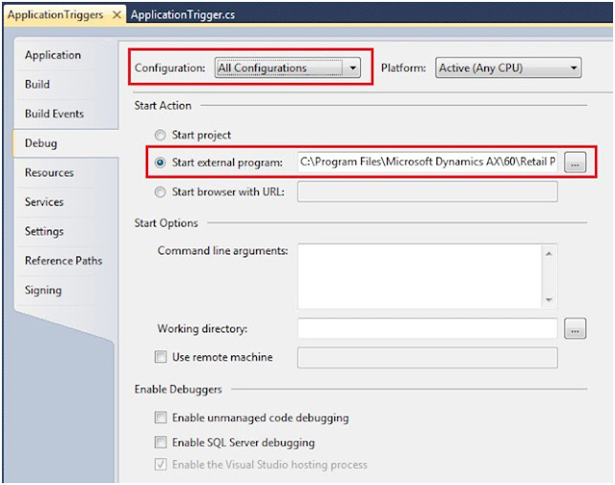Image resolution: width=615 pixels, height=485 pixels.
Task: Enable SQL Server debugging checkbox
Action: 160,443
